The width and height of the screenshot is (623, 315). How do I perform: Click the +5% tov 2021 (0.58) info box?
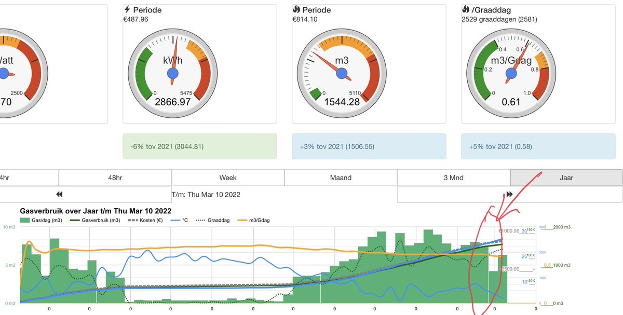[x=538, y=146]
